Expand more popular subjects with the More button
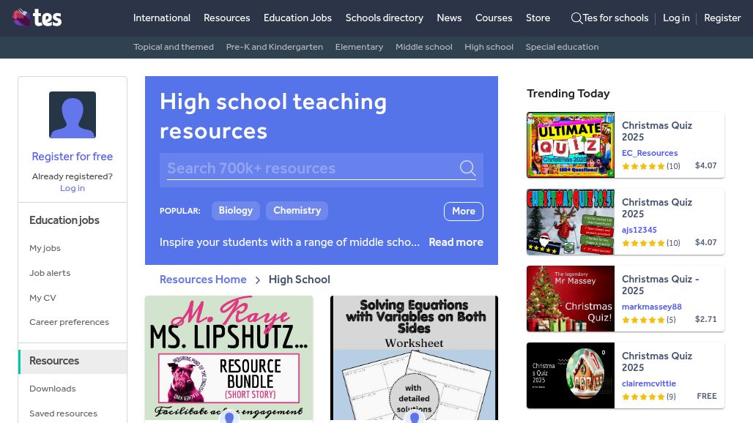 coord(463,211)
